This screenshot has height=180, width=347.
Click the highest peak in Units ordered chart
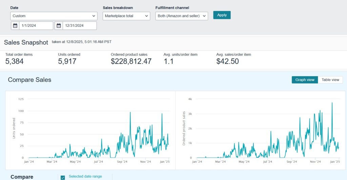[130, 113]
